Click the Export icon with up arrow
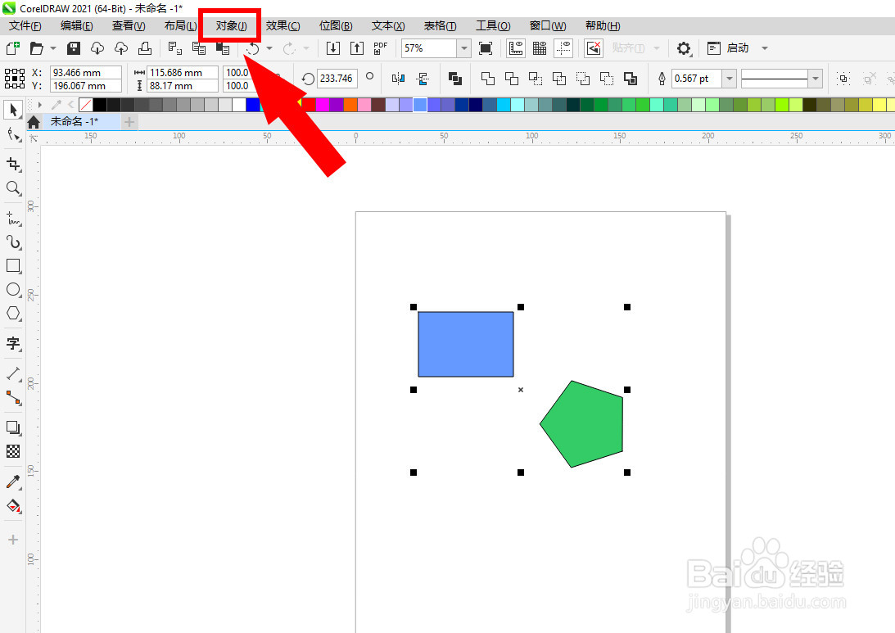This screenshot has height=633, width=895. pyautogui.click(x=357, y=48)
